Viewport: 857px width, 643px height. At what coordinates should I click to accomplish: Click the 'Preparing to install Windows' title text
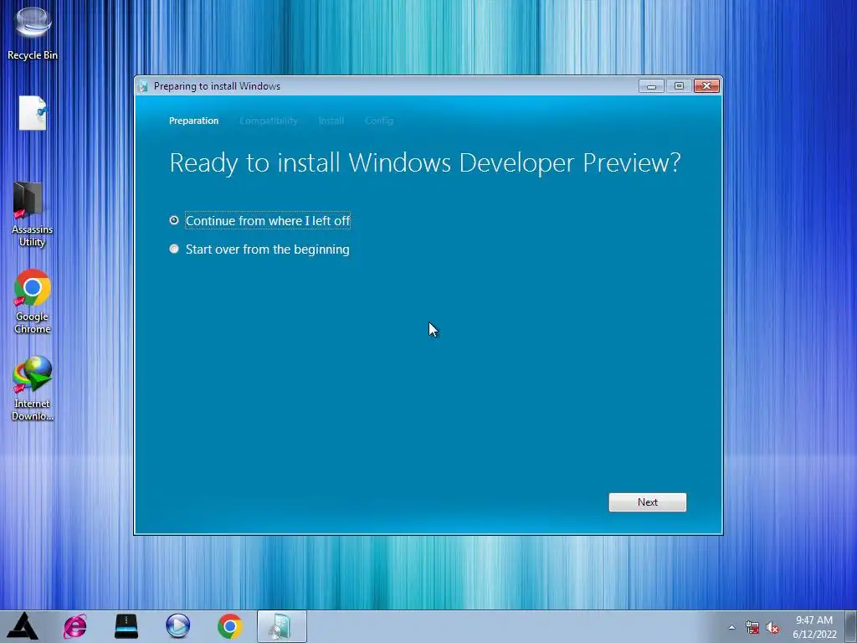tap(217, 86)
